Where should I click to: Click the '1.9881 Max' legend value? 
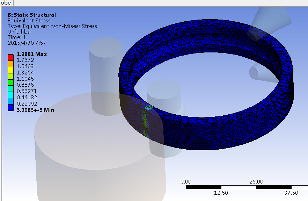click(32, 54)
